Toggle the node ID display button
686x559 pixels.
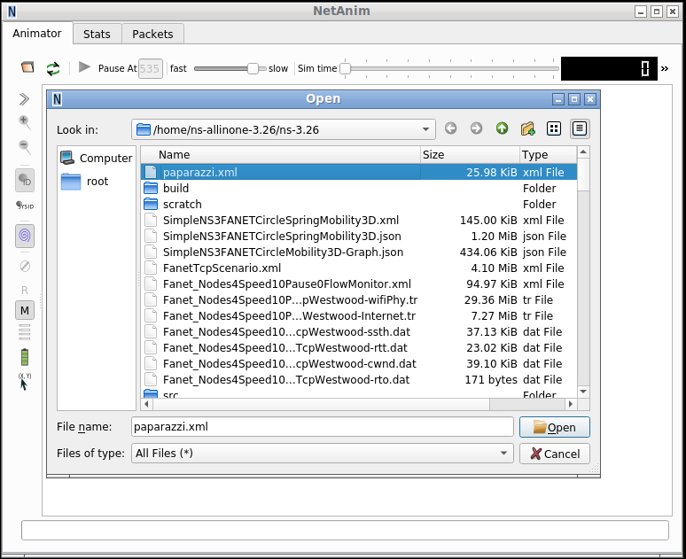click(25, 180)
